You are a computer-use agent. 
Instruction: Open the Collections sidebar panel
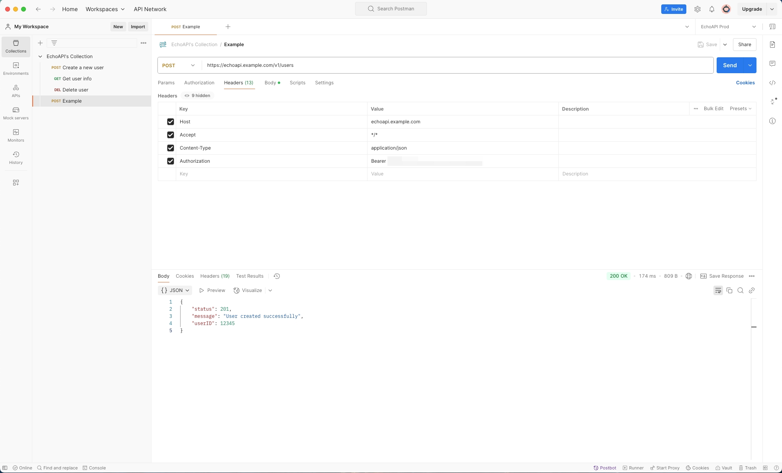(16, 47)
